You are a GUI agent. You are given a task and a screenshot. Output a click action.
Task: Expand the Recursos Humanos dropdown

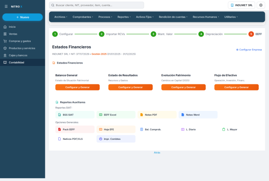pos(206,17)
